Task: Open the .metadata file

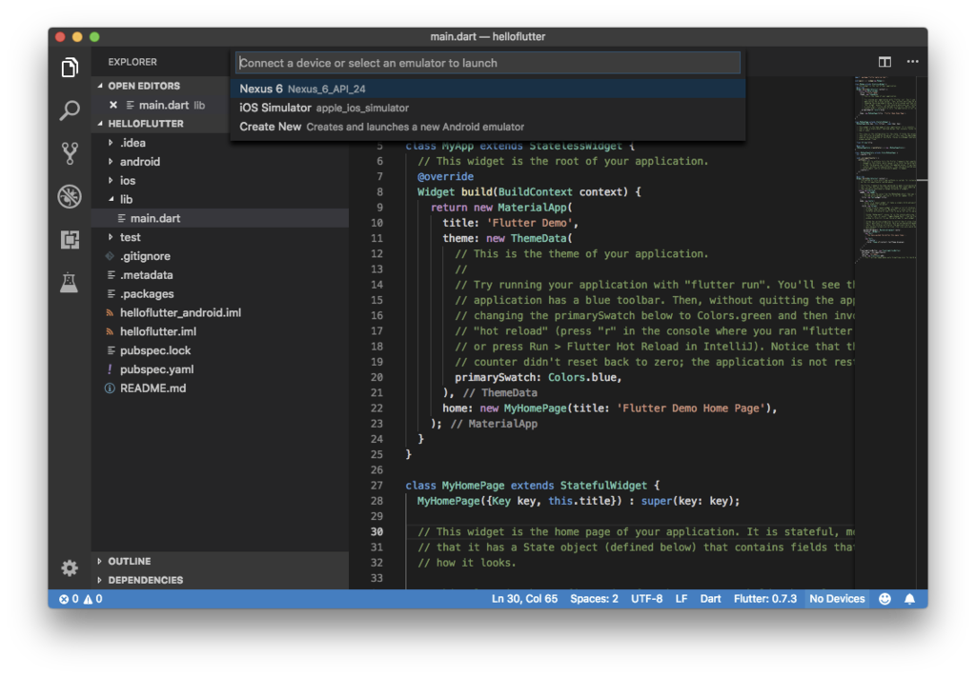Action: [220, 275]
